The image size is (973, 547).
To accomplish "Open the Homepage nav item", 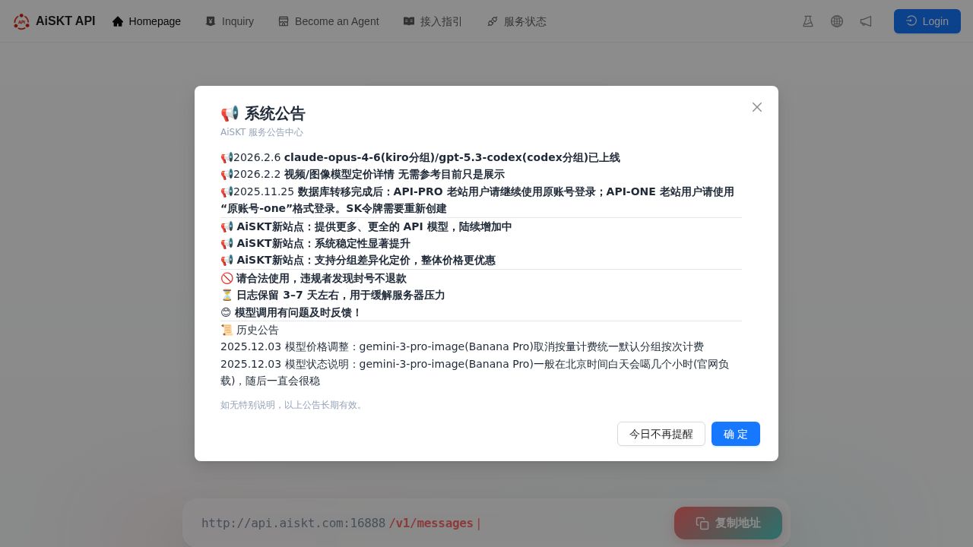I will coord(147,21).
